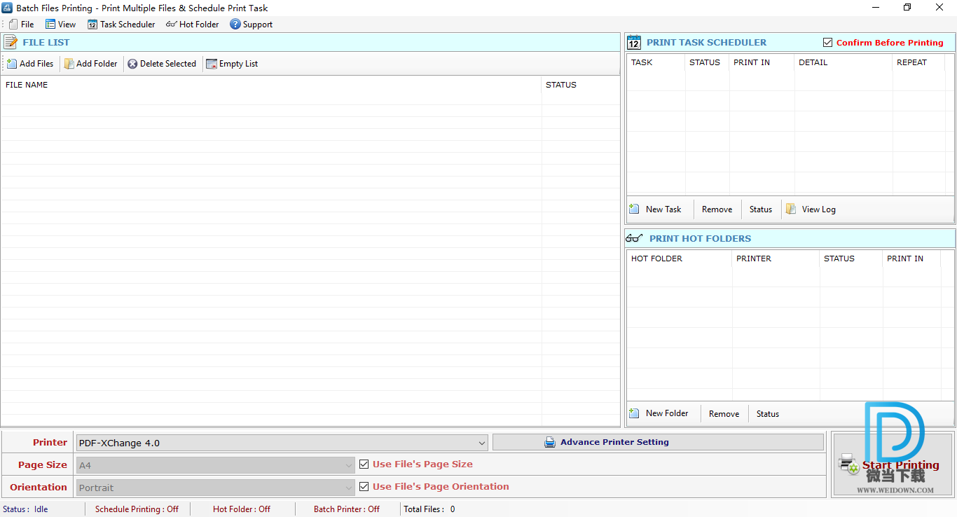Toggle Confirm Before Printing checkbox
This screenshot has height=517, width=957.
828,42
